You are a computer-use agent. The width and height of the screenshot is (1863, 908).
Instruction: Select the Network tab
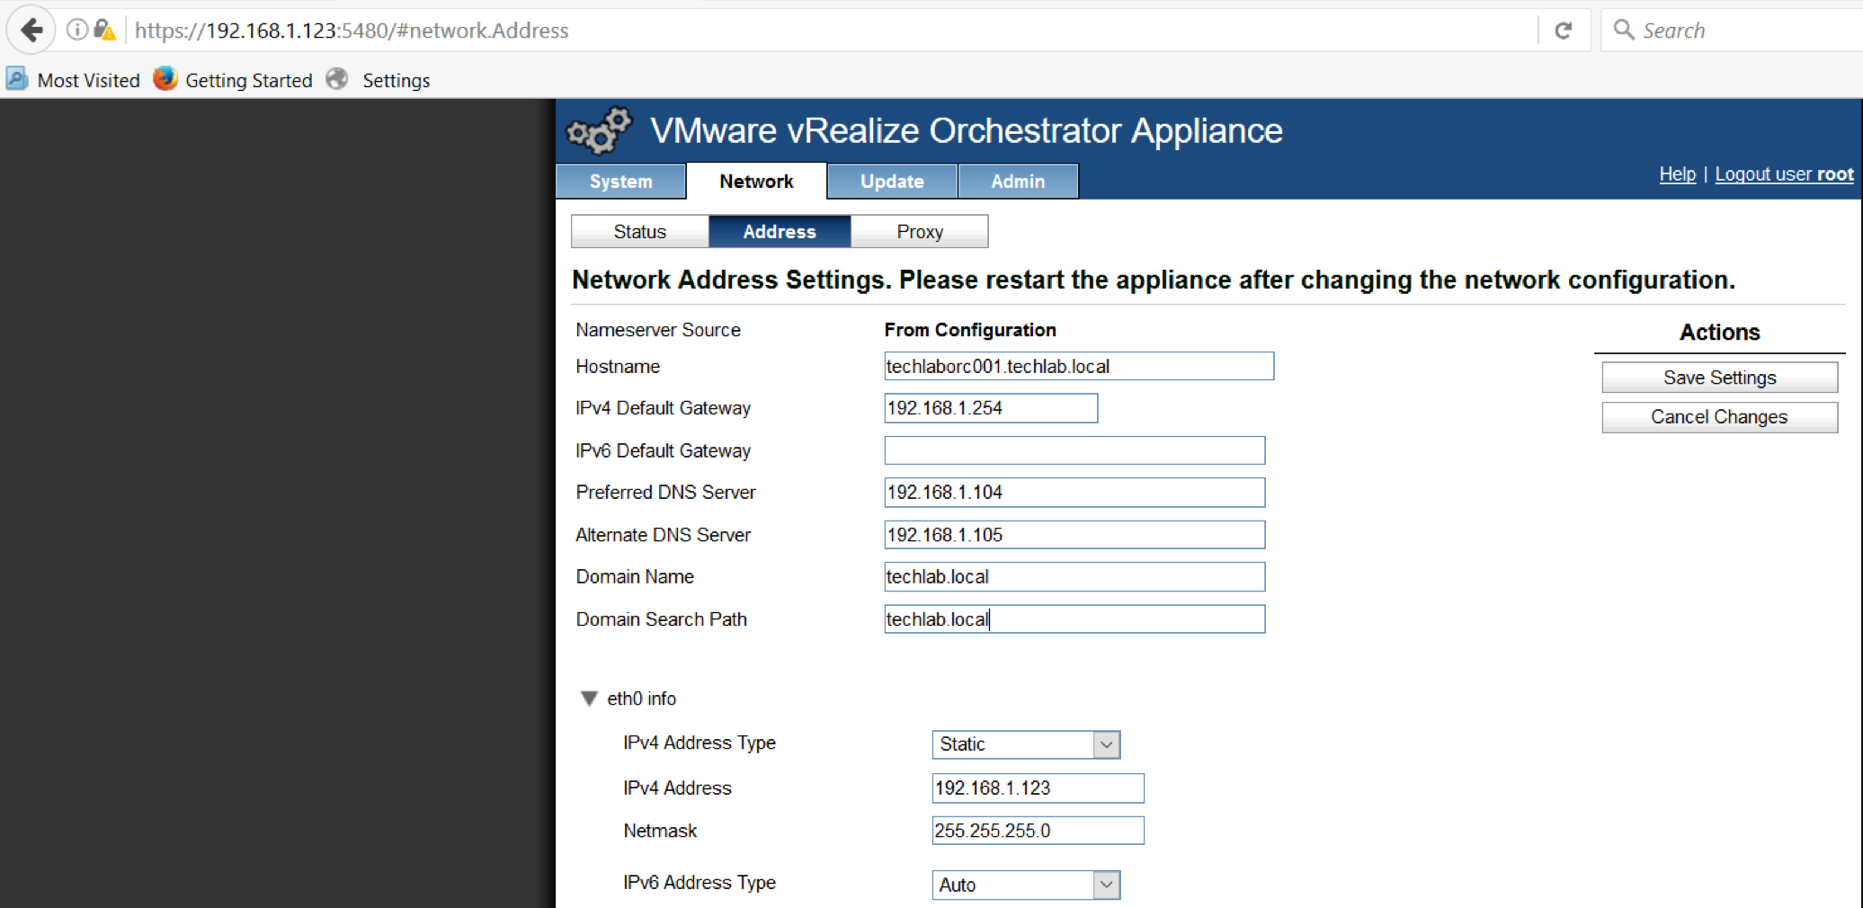pos(756,181)
